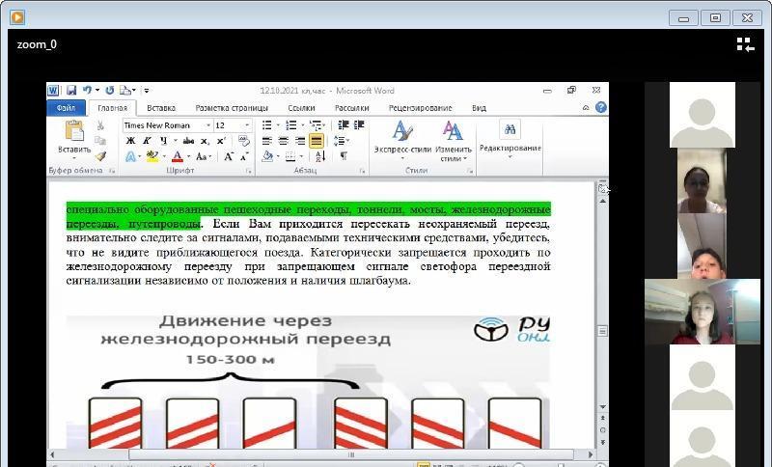Toggle italic formatting (К)
This screenshot has height=467, width=772.
[145, 141]
